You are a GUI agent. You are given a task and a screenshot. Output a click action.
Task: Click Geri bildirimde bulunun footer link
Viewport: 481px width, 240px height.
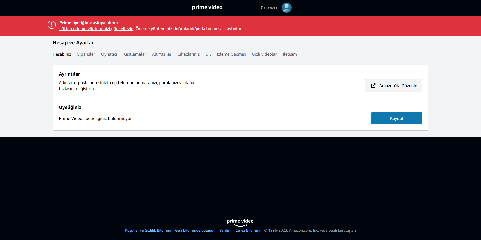coord(195,230)
